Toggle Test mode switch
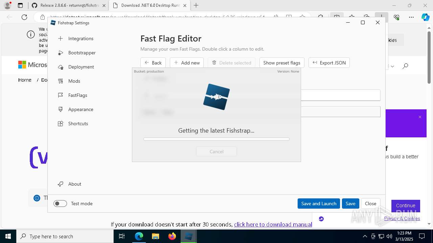Screen dimensions: 433x243 pos(60,204)
